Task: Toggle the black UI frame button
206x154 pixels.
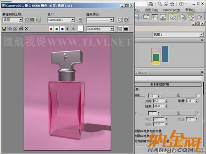Action: (x=126, y=29)
